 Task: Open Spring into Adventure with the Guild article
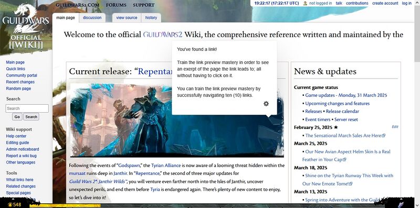point(343,200)
